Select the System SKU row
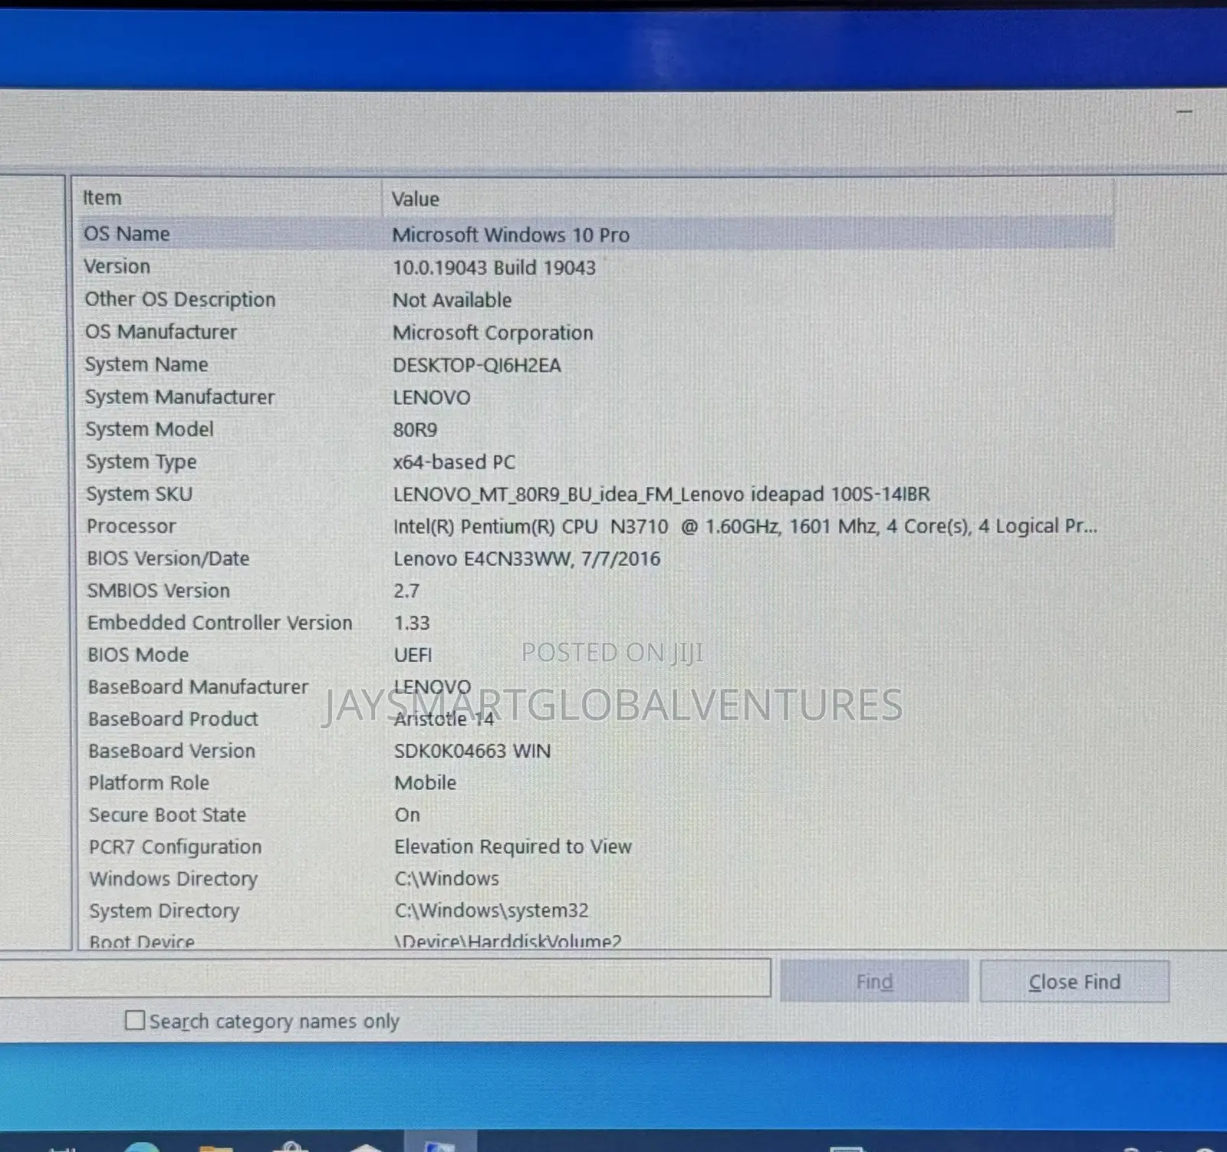The width and height of the screenshot is (1227, 1152). point(596,493)
